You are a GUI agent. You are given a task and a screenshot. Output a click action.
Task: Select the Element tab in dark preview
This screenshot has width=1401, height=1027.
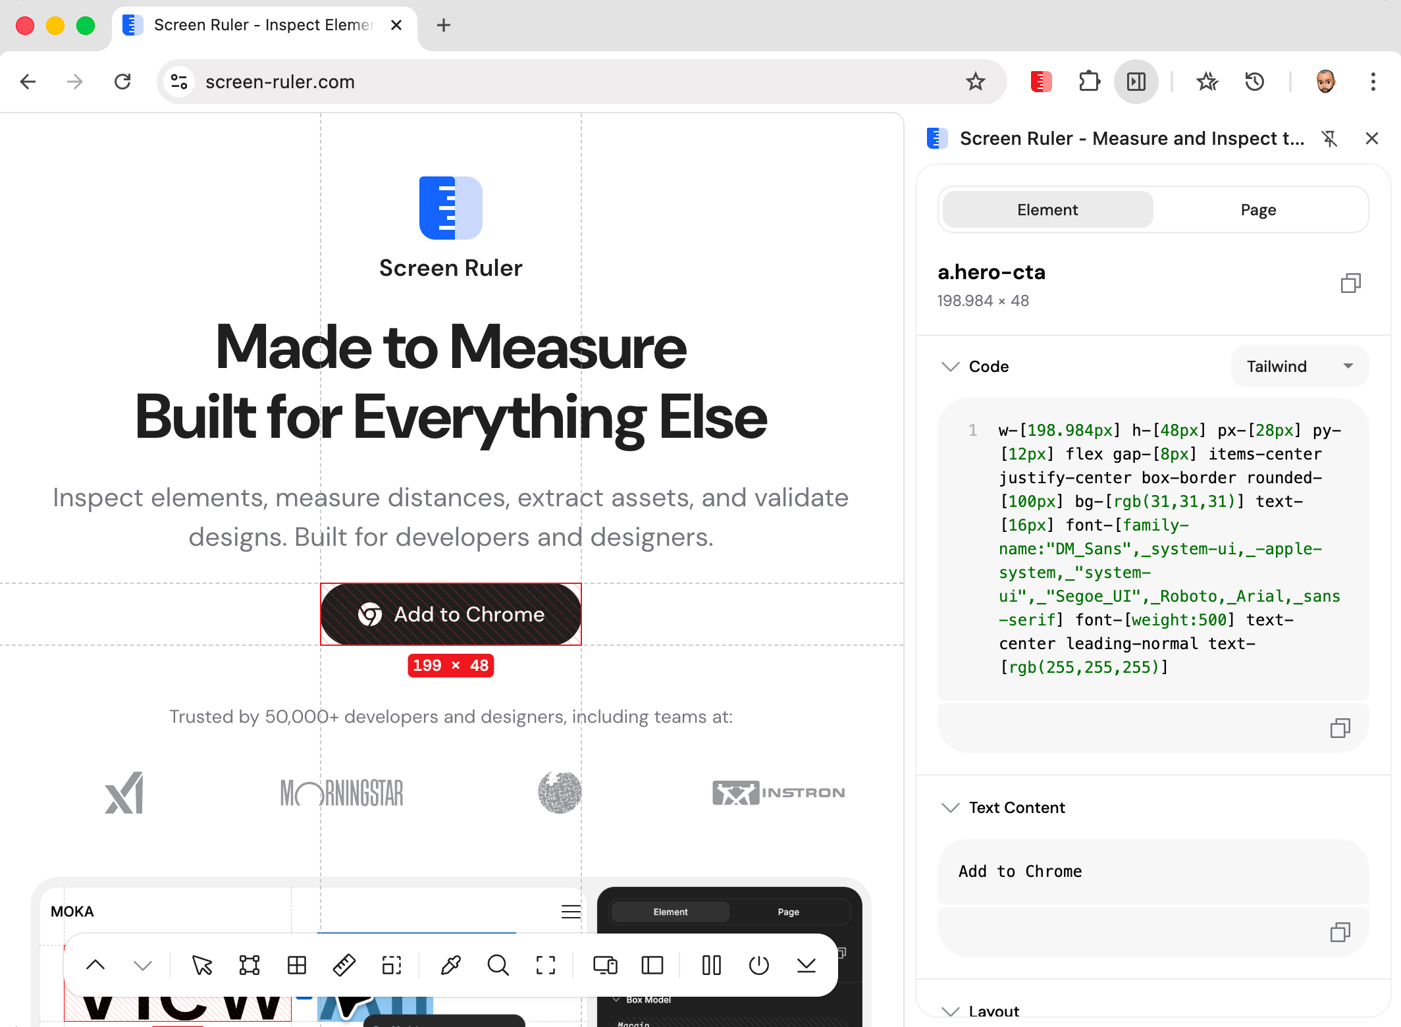click(670, 912)
